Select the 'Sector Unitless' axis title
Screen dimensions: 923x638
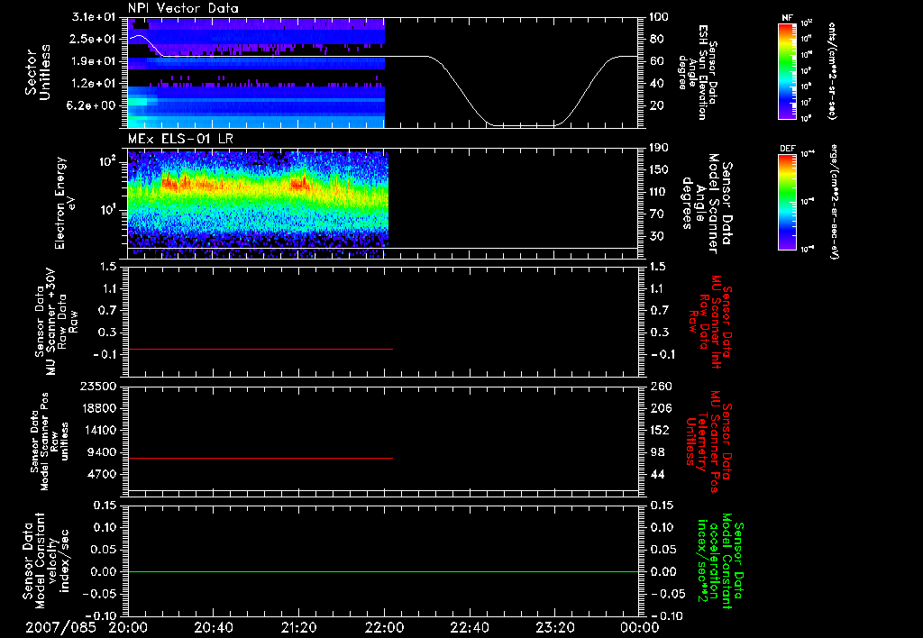(38, 72)
